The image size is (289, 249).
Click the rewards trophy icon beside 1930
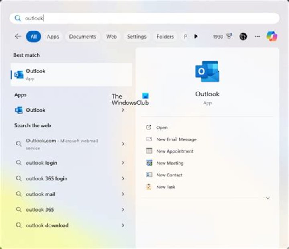point(229,36)
